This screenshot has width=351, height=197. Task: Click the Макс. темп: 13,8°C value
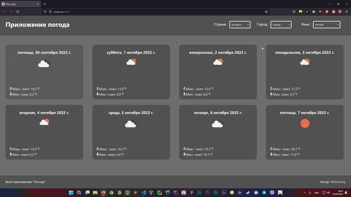pyautogui.click(x=112, y=89)
